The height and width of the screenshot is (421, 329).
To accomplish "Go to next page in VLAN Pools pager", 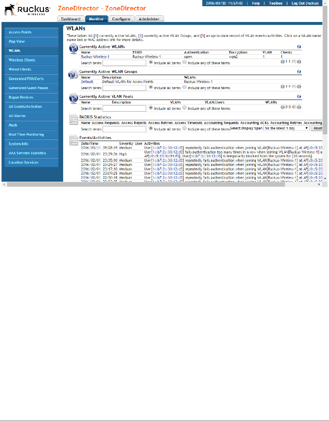I will 299,107.
